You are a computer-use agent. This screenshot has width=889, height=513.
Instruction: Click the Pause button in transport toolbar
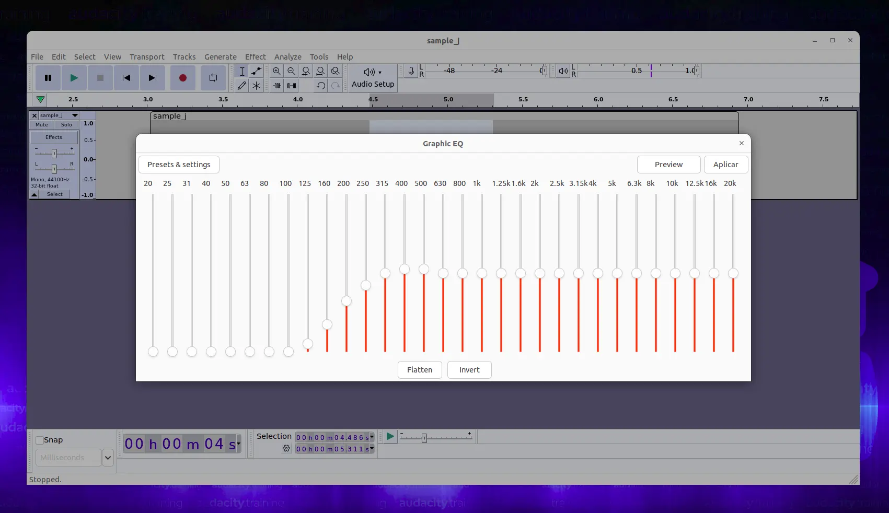(x=48, y=78)
